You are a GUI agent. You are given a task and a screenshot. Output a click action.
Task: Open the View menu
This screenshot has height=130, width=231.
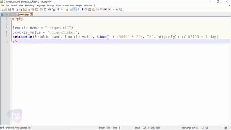(21, 6)
